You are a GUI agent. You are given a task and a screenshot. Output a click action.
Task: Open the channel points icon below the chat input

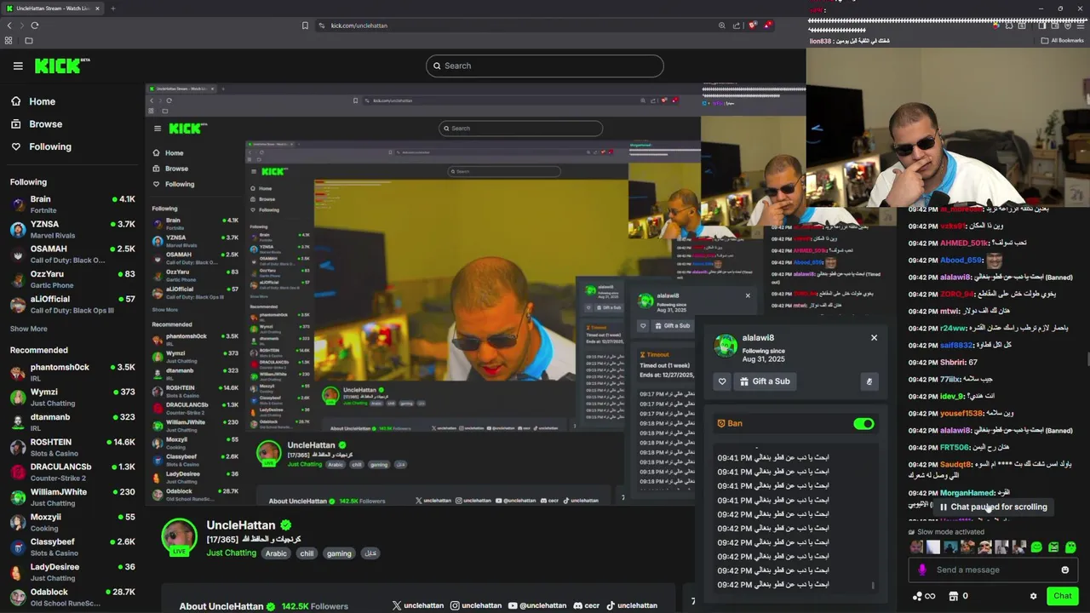924,596
